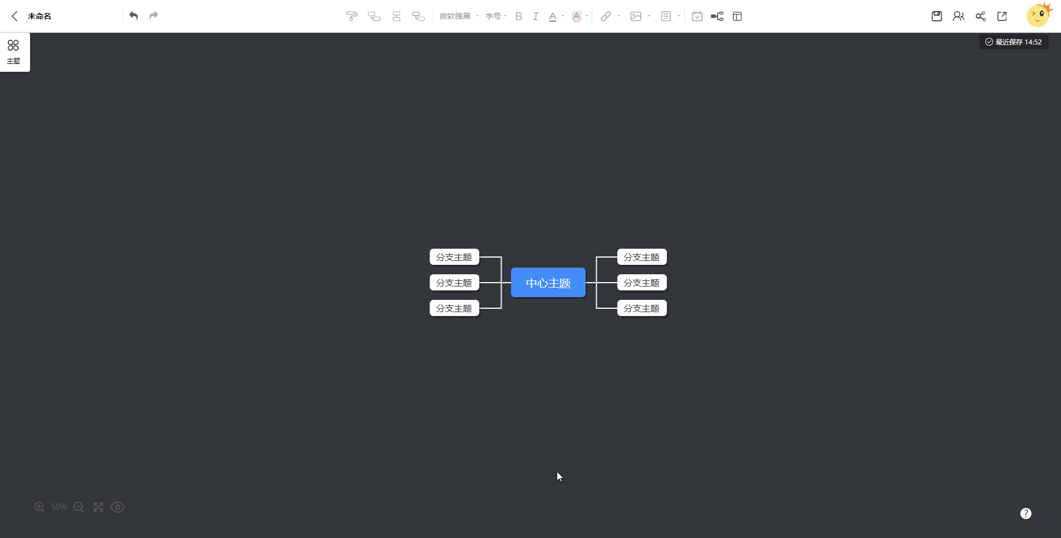This screenshot has height=538, width=1061.
Task: Select the 中心主题 central node
Action: pyautogui.click(x=548, y=283)
